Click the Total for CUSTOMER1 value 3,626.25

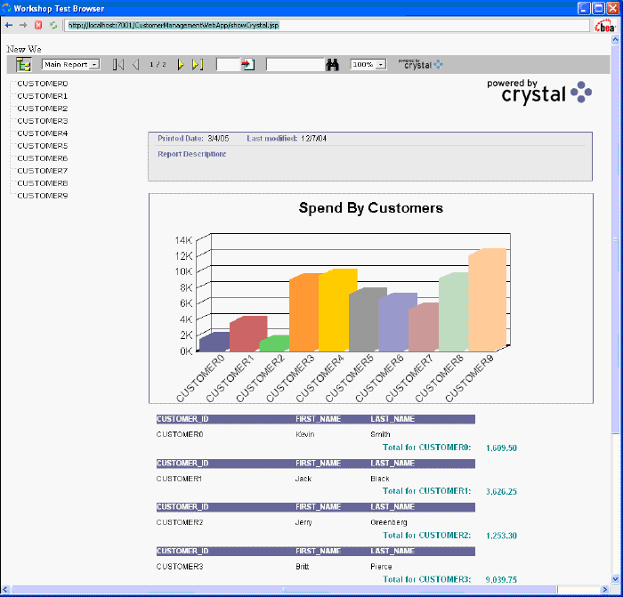pyautogui.click(x=501, y=491)
